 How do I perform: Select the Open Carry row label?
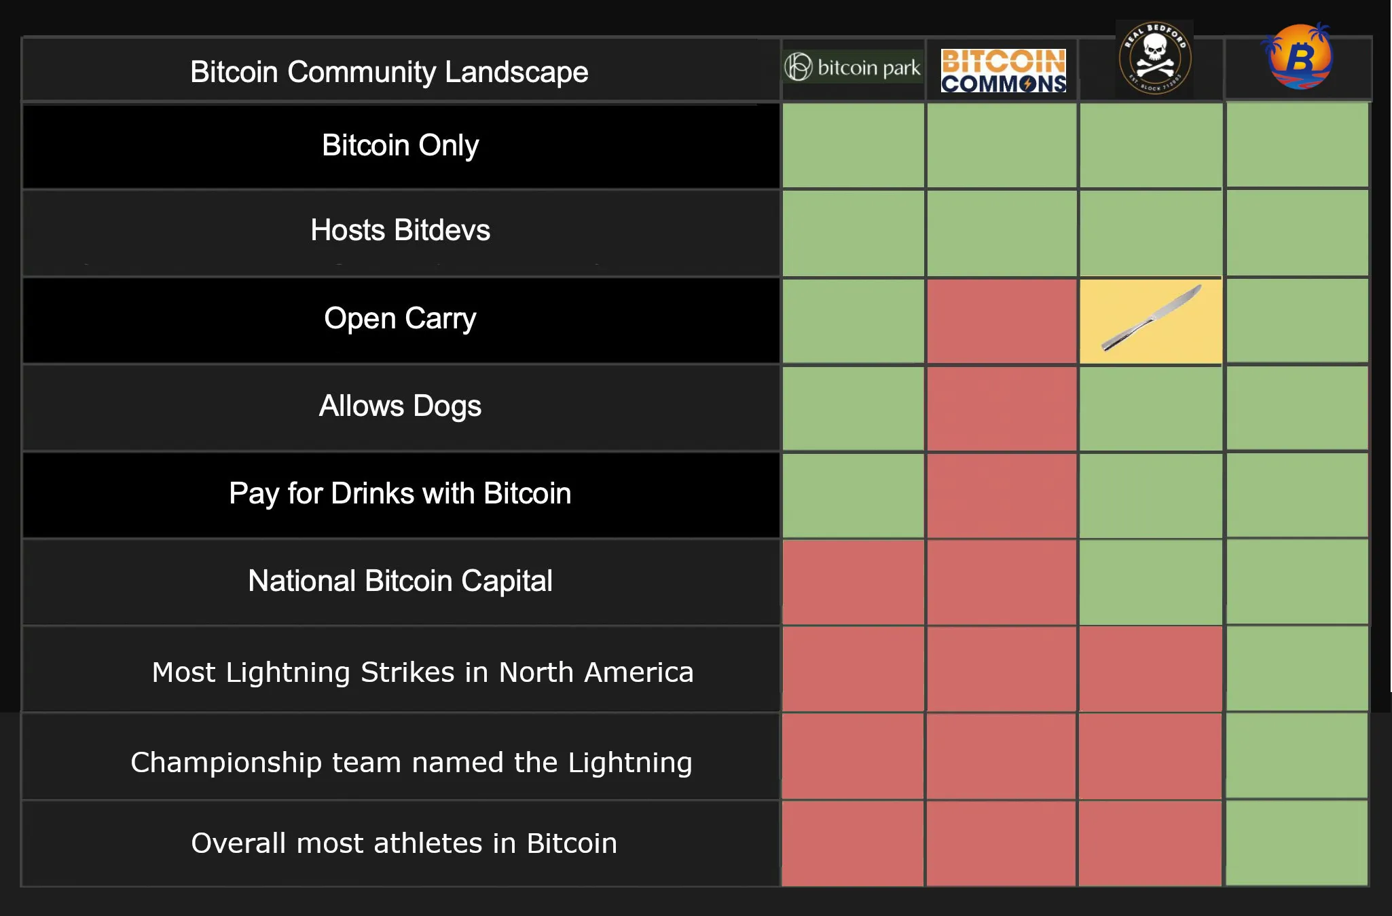pos(400,318)
